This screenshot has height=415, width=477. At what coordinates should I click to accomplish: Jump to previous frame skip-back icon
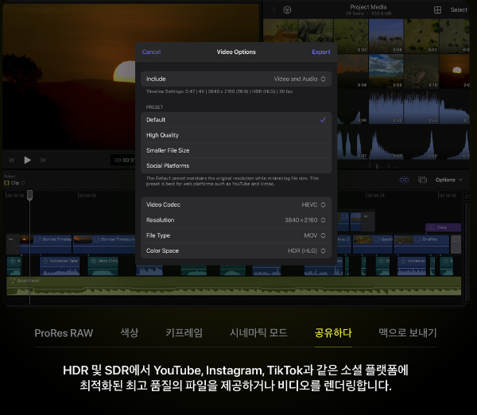[x=12, y=160]
